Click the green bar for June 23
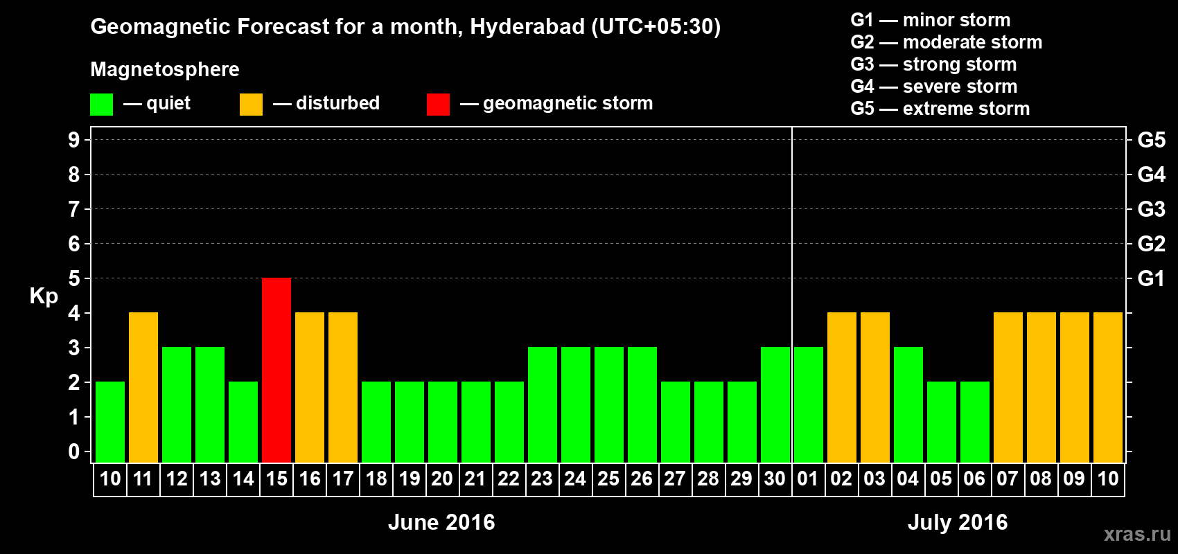1178x554 pixels. pyautogui.click(x=543, y=405)
